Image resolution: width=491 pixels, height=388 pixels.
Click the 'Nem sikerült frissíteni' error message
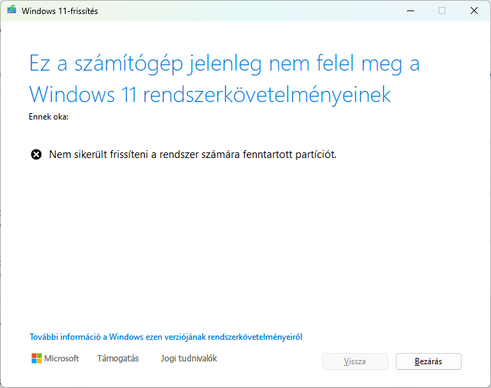tap(192, 155)
